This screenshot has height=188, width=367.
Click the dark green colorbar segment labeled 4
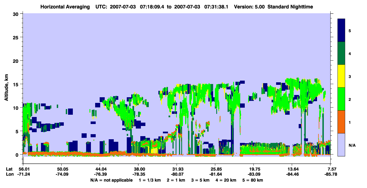(341, 53)
